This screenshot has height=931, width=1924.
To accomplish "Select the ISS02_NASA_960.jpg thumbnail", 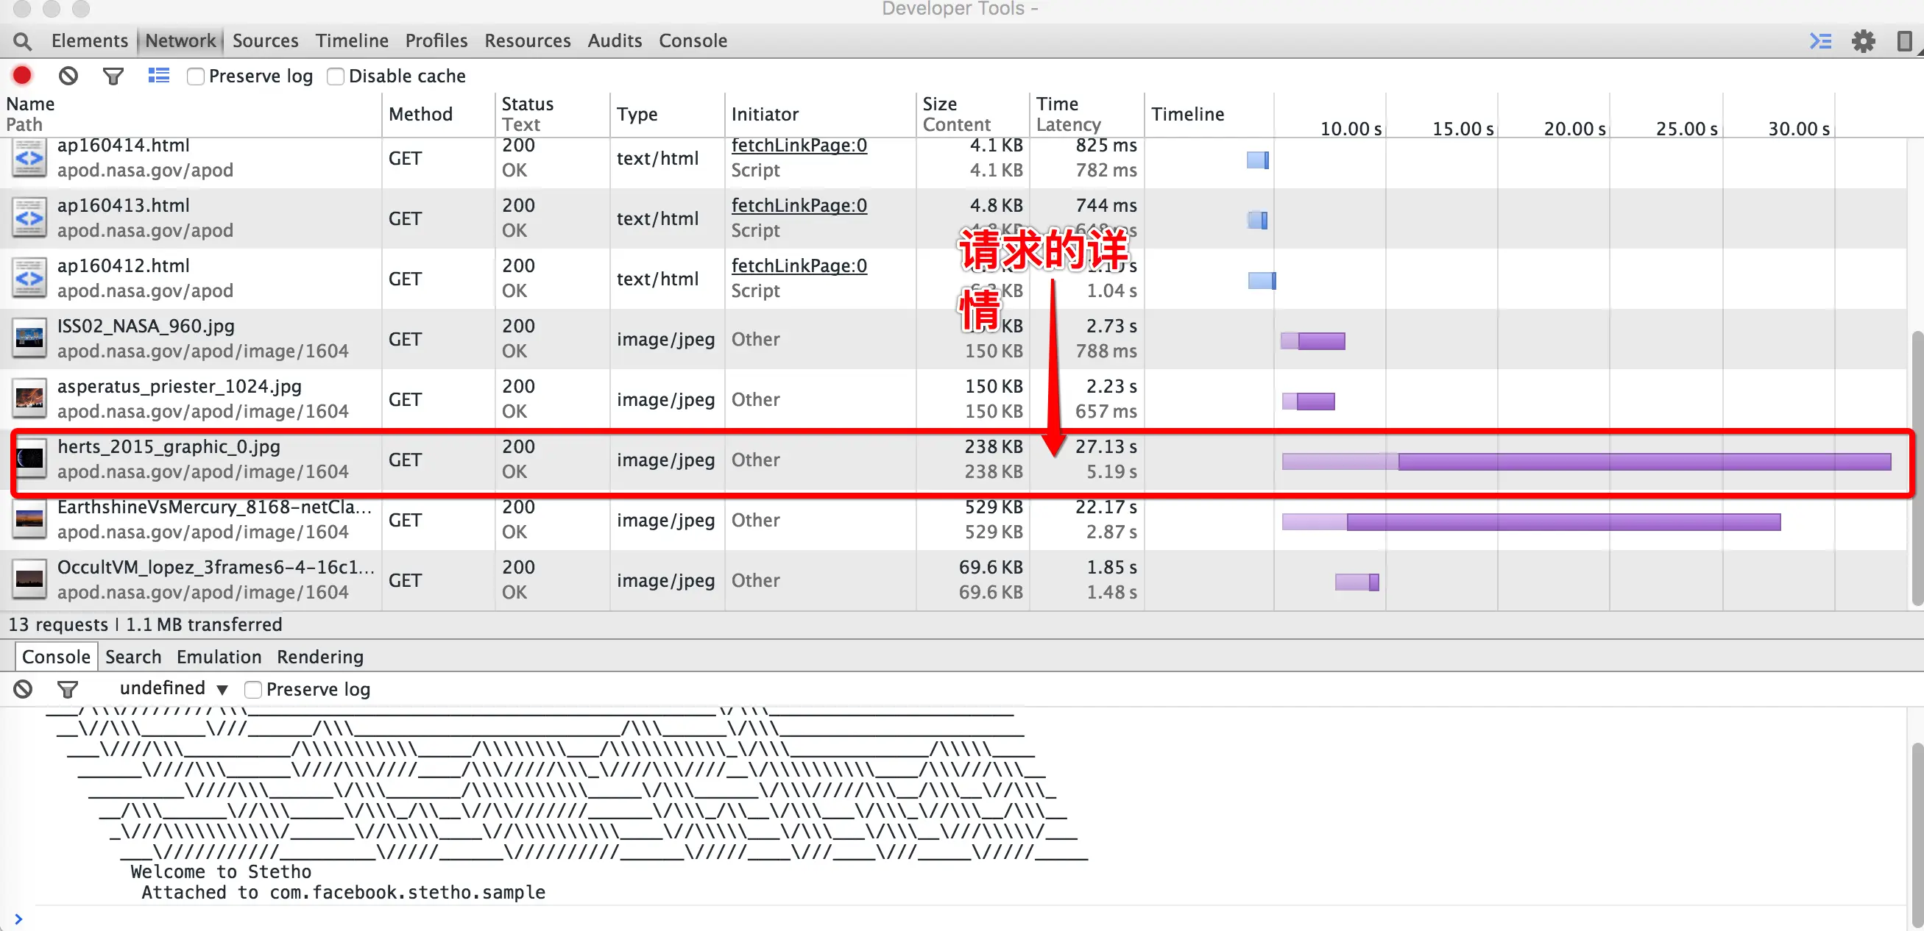I will pos(30,339).
